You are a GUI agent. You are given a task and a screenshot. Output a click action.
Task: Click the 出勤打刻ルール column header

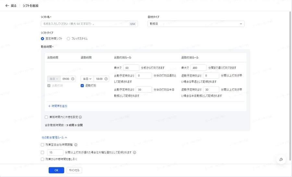pos(123,58)
